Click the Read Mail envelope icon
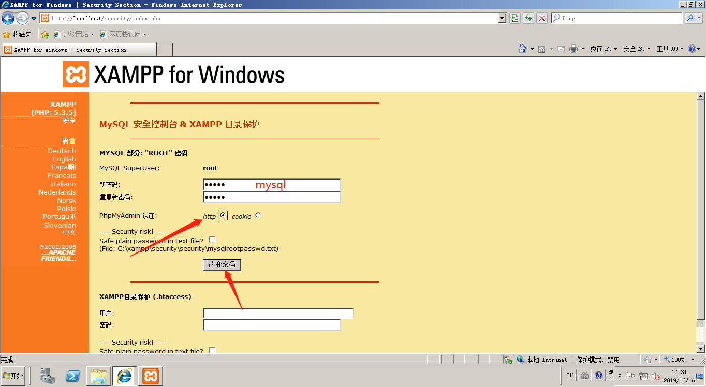 (561, 49)
